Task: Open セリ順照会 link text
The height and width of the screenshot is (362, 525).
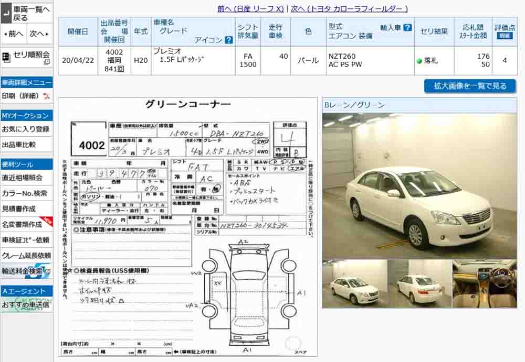Action: point(31,54)
